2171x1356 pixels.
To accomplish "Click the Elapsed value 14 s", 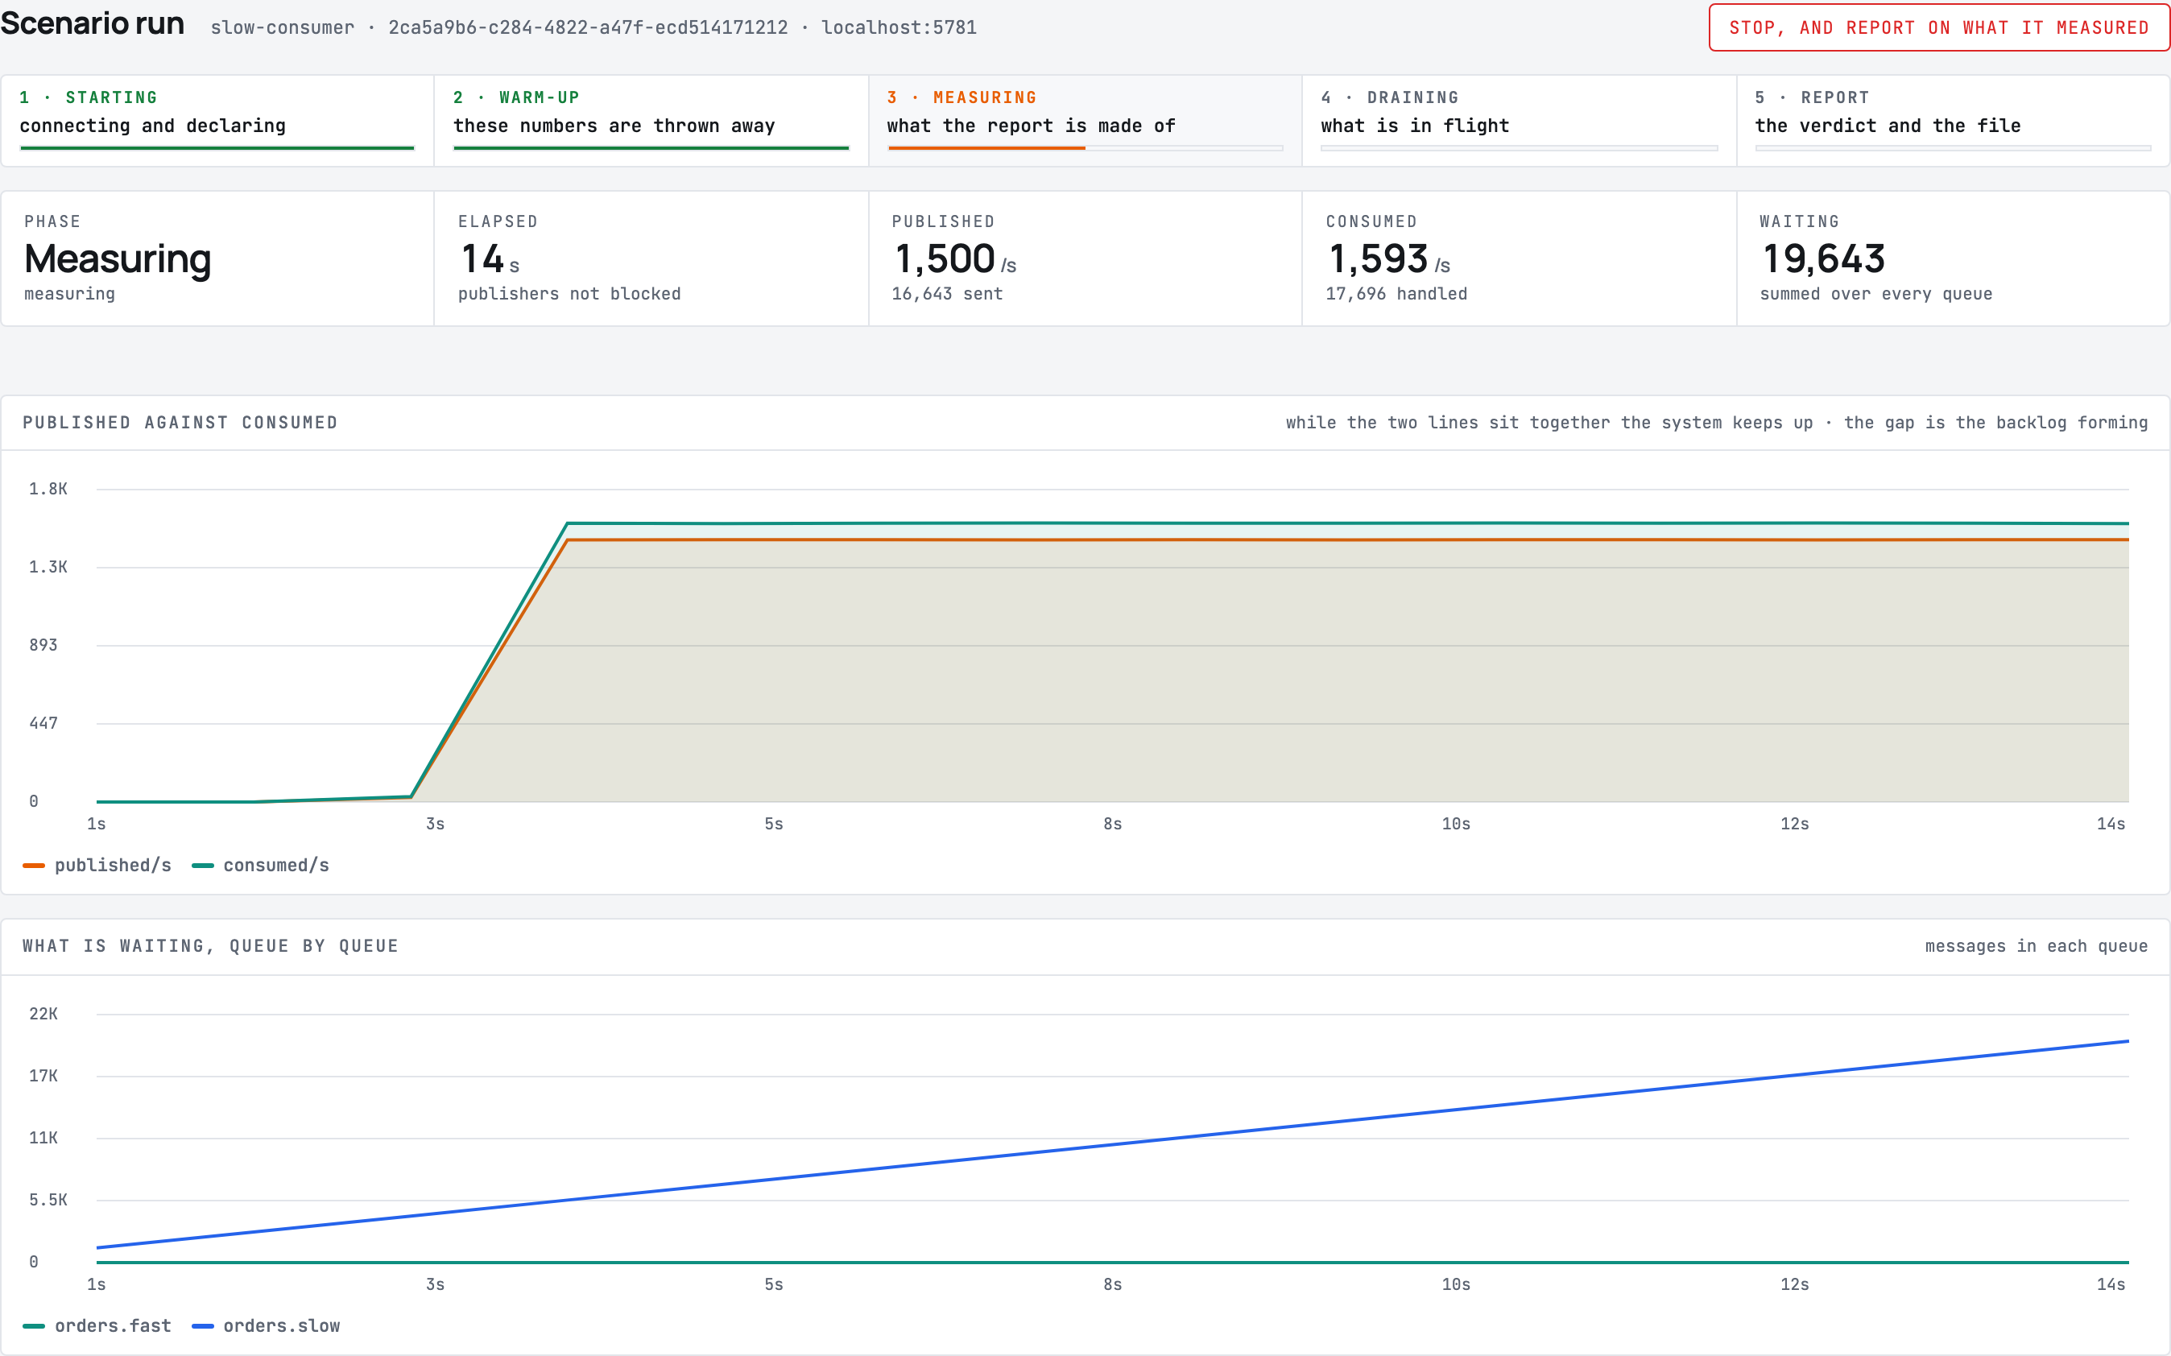I will click(x=490, y=259).
